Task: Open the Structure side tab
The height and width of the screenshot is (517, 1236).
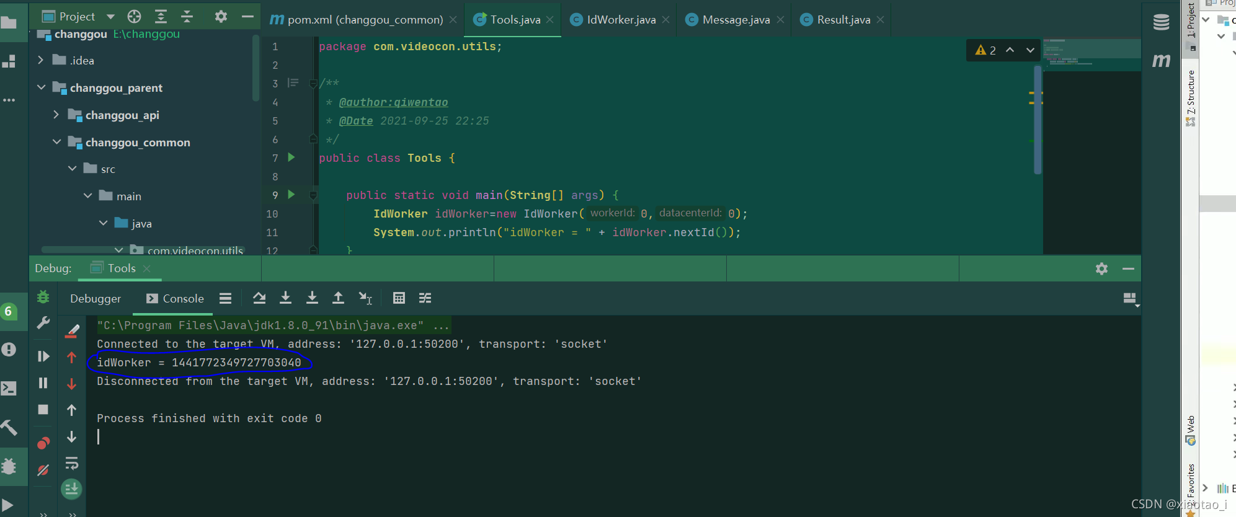Action: coord(1190,98)
